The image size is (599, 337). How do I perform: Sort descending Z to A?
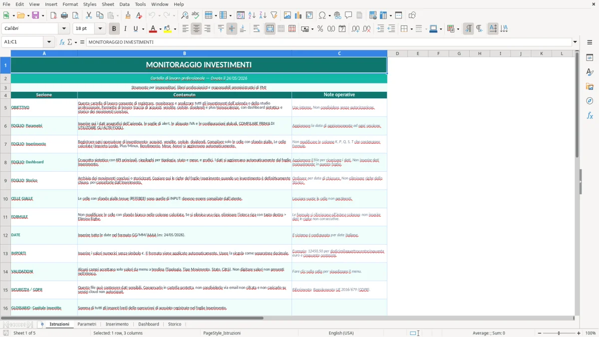click(263, 15)
